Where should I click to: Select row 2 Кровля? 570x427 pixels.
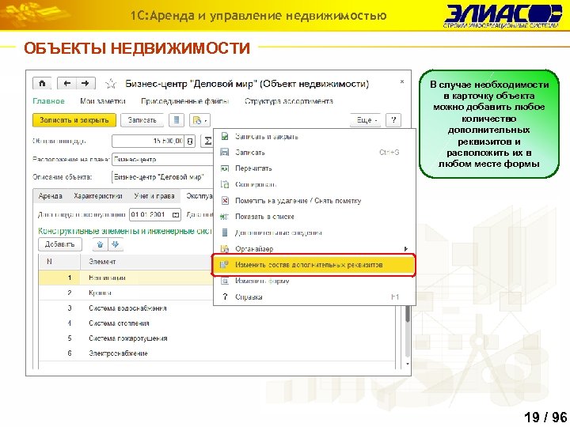(x=126, y=293)
